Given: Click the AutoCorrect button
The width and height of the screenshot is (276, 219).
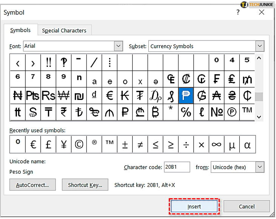Looking at the screenshot, I should coord(32,185).
